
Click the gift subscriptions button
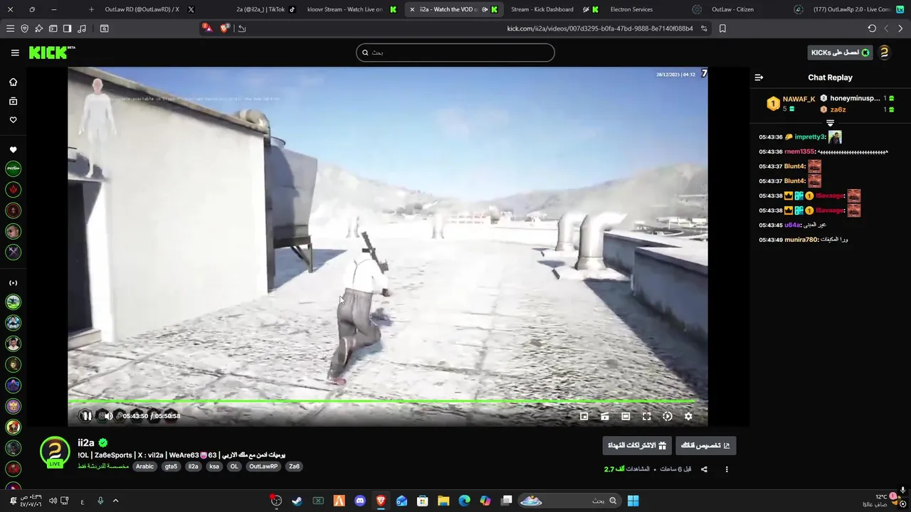[x=637, y=446]
